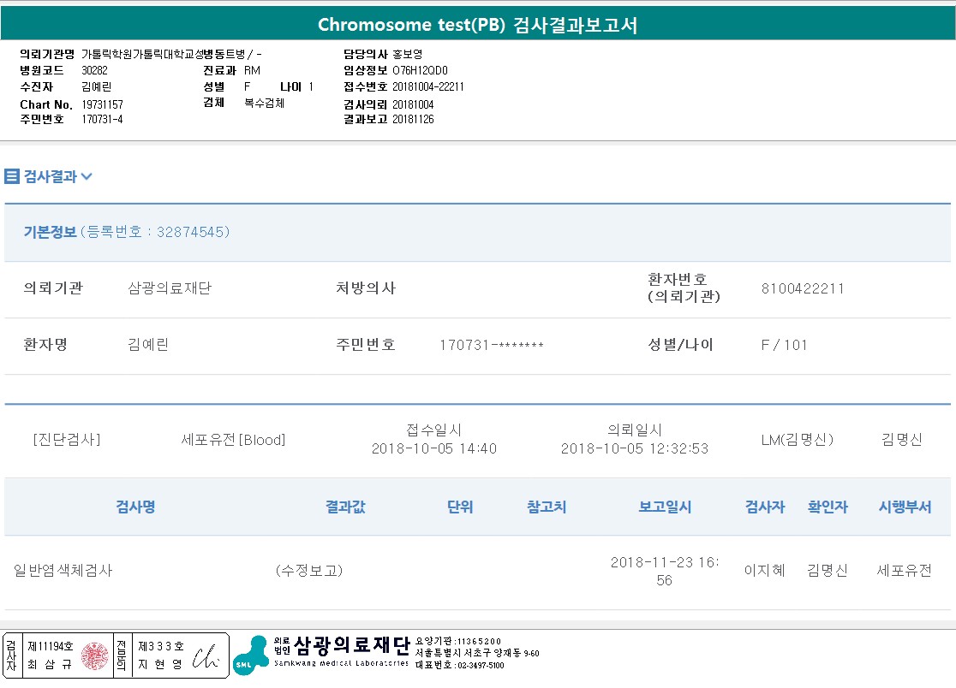Click license number 제11194호
The width and height of the screenshot is (956, 688).
coord(51,647)
